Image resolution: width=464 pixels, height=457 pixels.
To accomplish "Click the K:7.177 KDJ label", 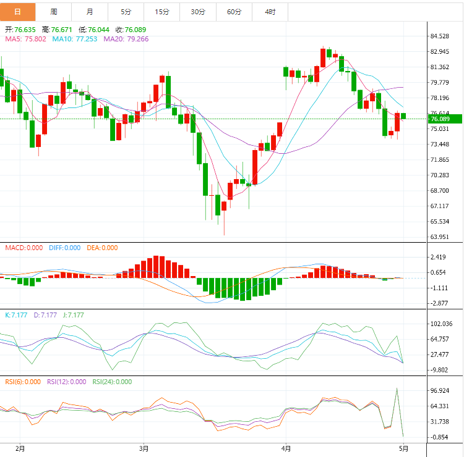I will coord(16,315).
